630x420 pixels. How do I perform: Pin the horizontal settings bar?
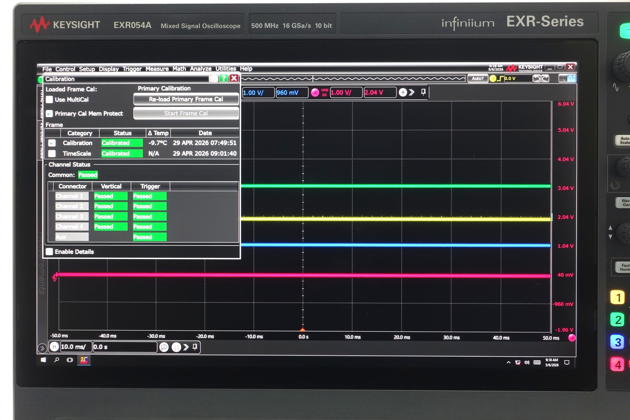pos(195,347)
